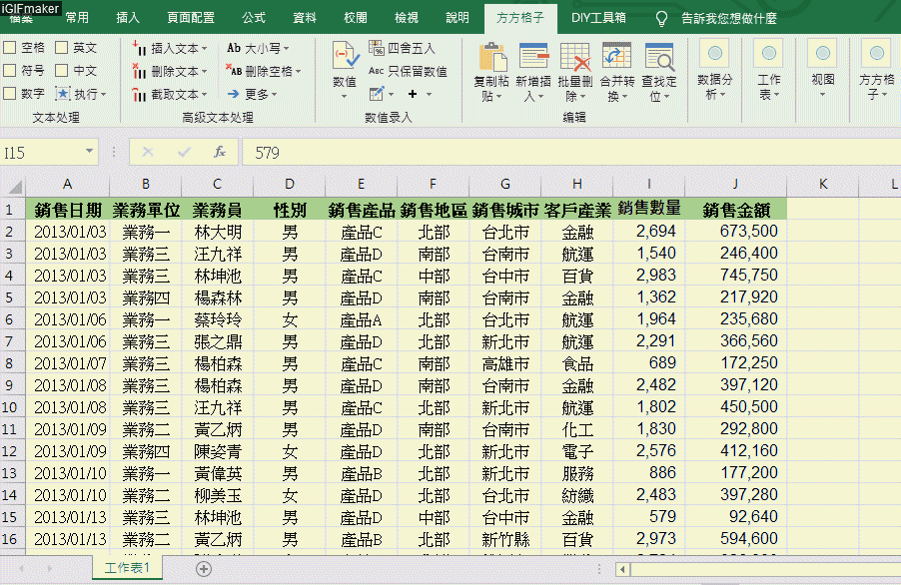The width and height of the screenshot is (901, 585).
Task: Select the 工作表1 sheet tab
Action: coord(127,568)
